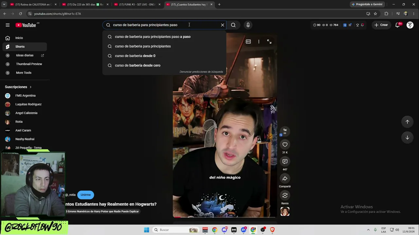
Task: Start voice search with the microphone
Action: point(248,25)
